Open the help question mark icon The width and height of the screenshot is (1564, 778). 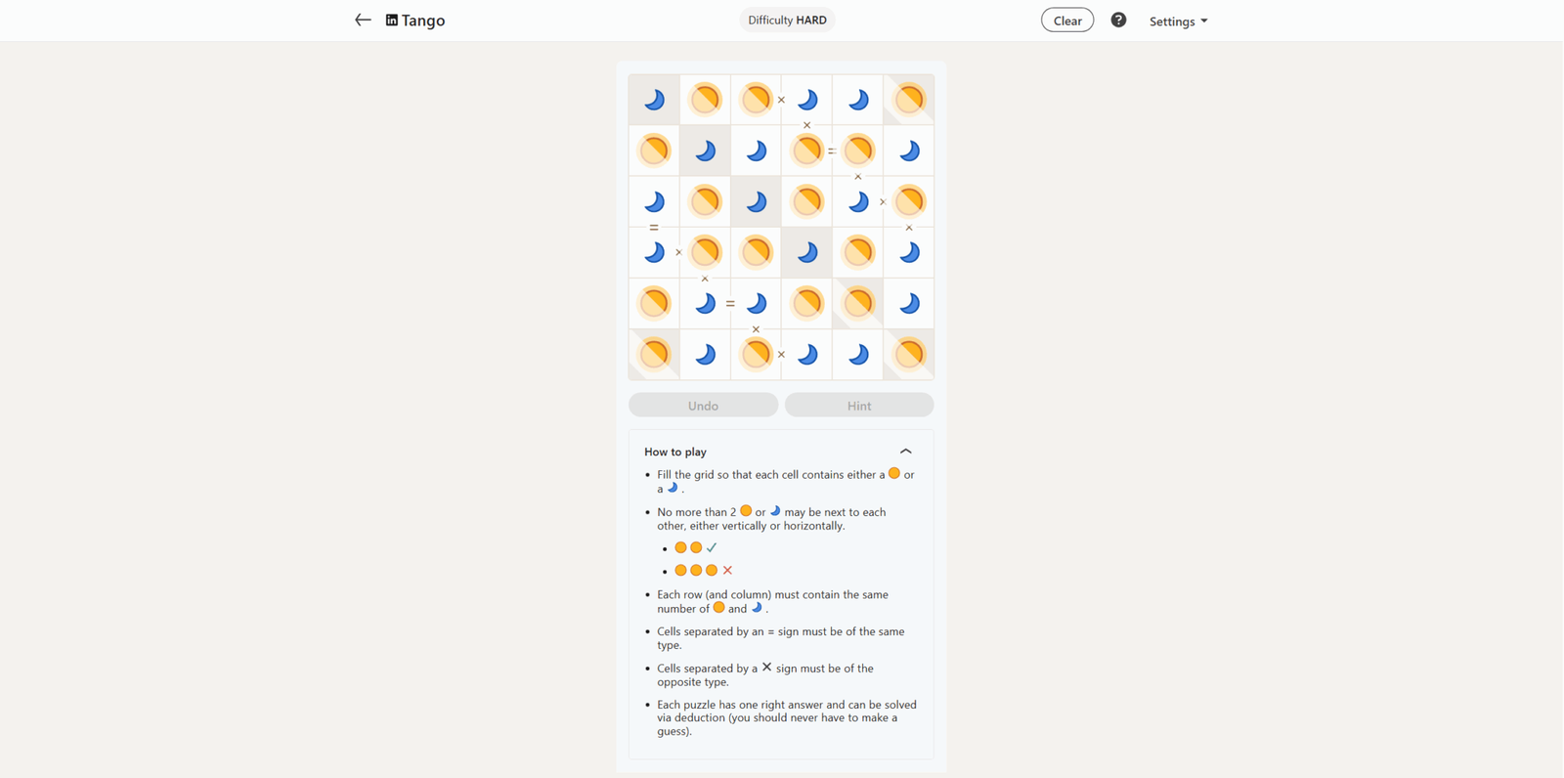click(x=1118, y=20)
